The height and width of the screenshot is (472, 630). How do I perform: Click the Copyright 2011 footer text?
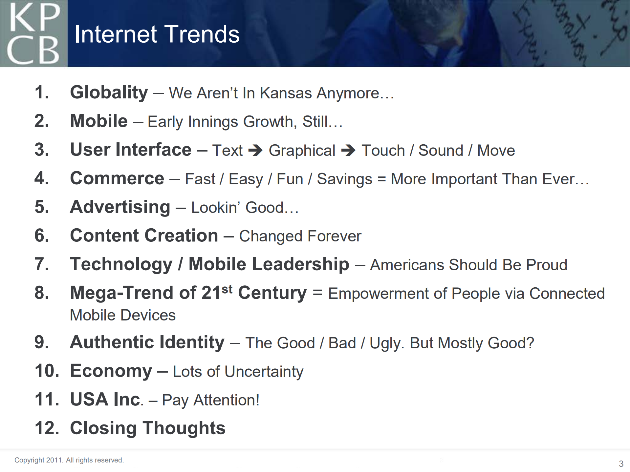(x=69, y=460)
